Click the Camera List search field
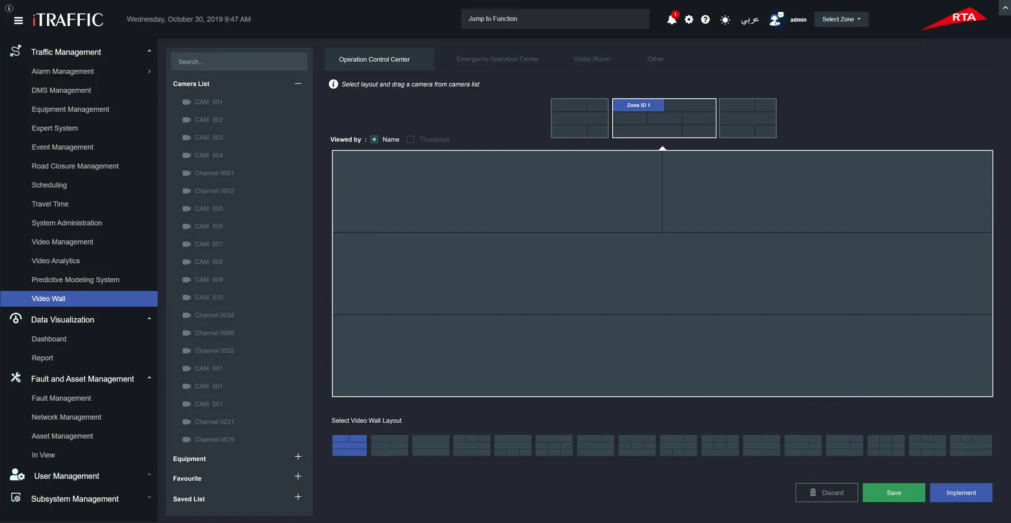The height and width of the screenshot is (523, 1011). pyautogui.click(x=239, y=62)
